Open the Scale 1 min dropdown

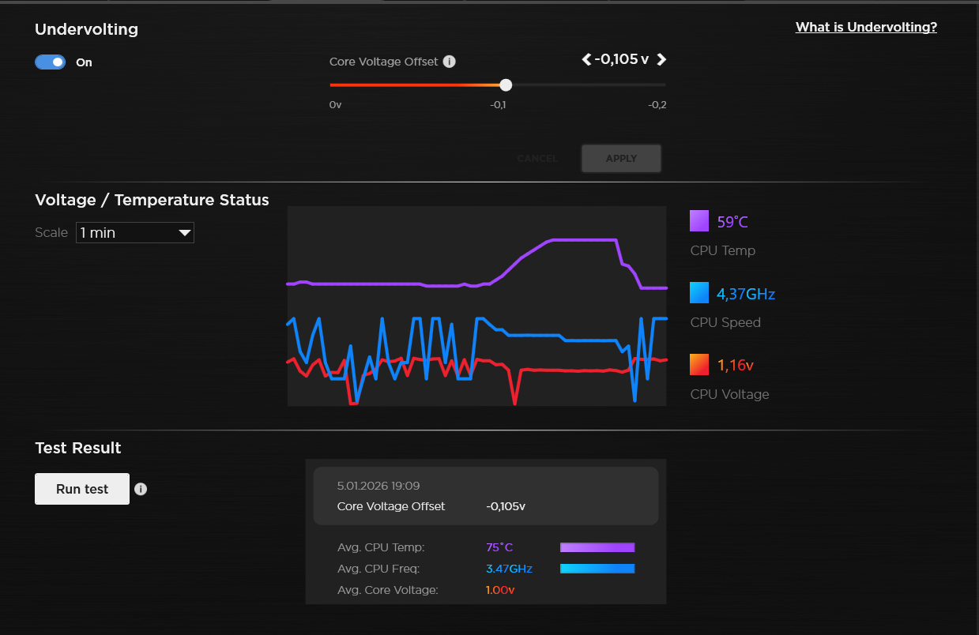pos(135,233)
